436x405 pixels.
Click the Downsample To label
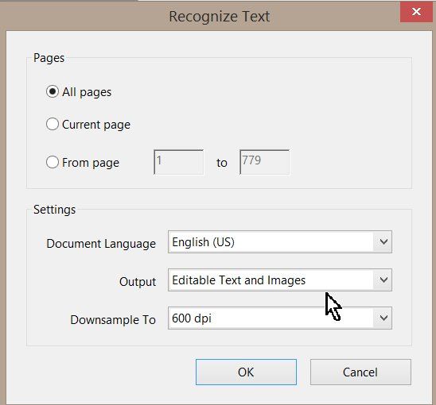[113, 320]
